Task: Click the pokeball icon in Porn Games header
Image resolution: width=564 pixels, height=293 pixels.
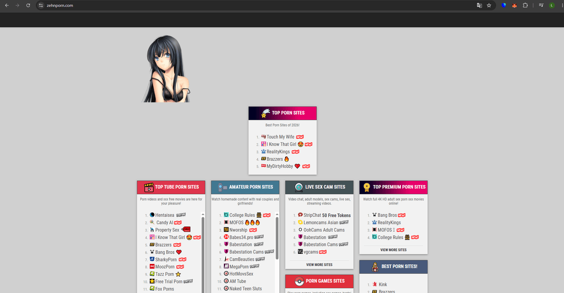Action: point(299,281)
